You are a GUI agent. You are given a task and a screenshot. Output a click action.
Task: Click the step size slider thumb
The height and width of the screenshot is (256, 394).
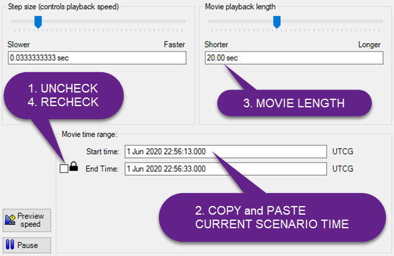[38, 22]
